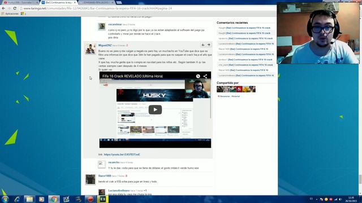Open Razor1408's profile name
Screen dimensions: 362x203
pos(105,176)
